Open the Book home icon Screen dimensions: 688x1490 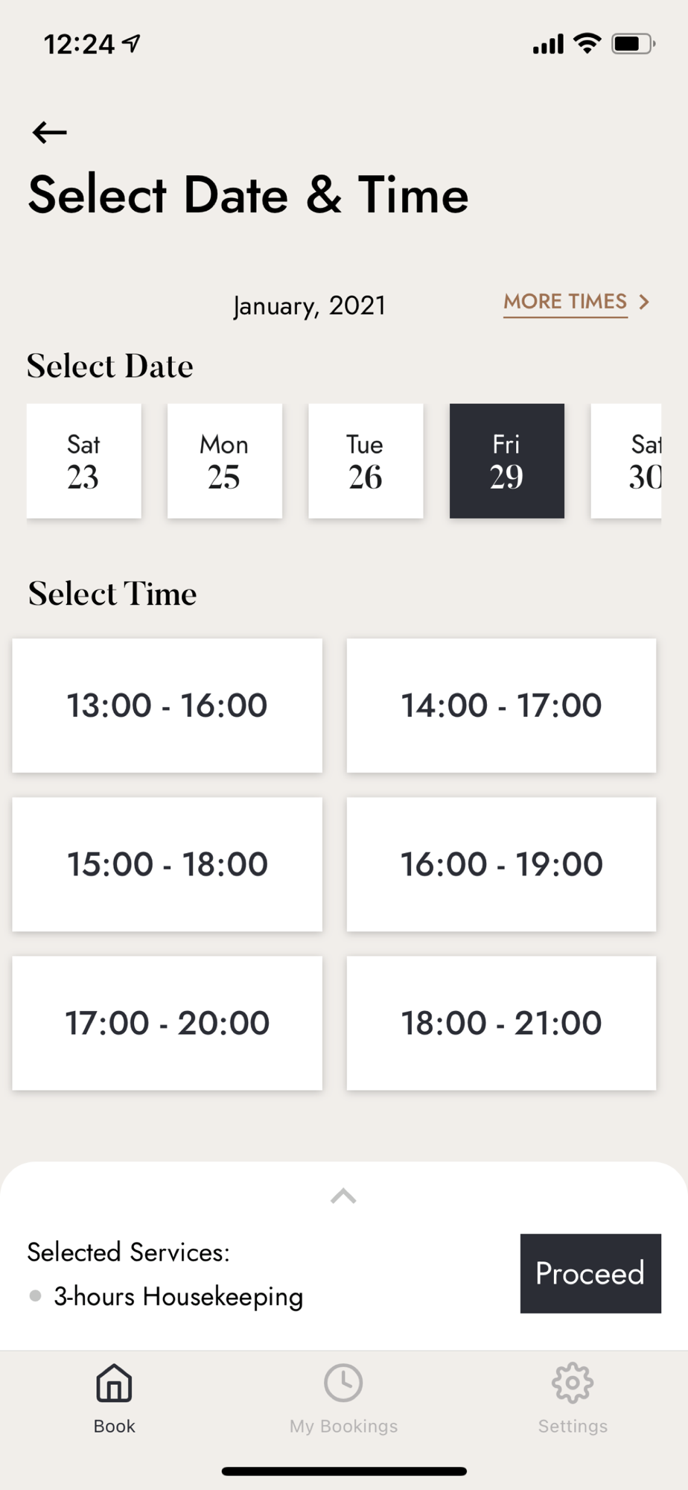(114, 1383)
